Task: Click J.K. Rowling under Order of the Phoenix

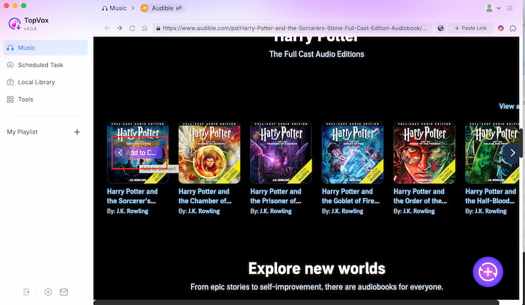Action: click(x=419, y=211)
